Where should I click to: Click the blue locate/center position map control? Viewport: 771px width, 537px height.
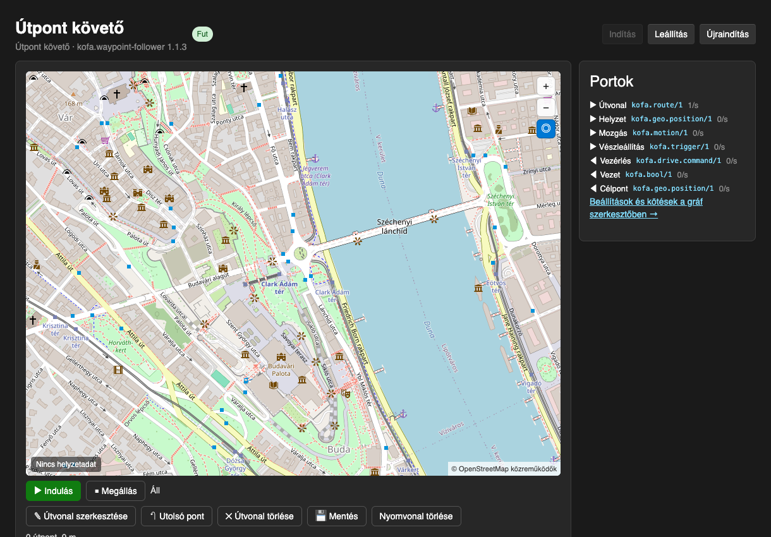click(x=546, y=128)
